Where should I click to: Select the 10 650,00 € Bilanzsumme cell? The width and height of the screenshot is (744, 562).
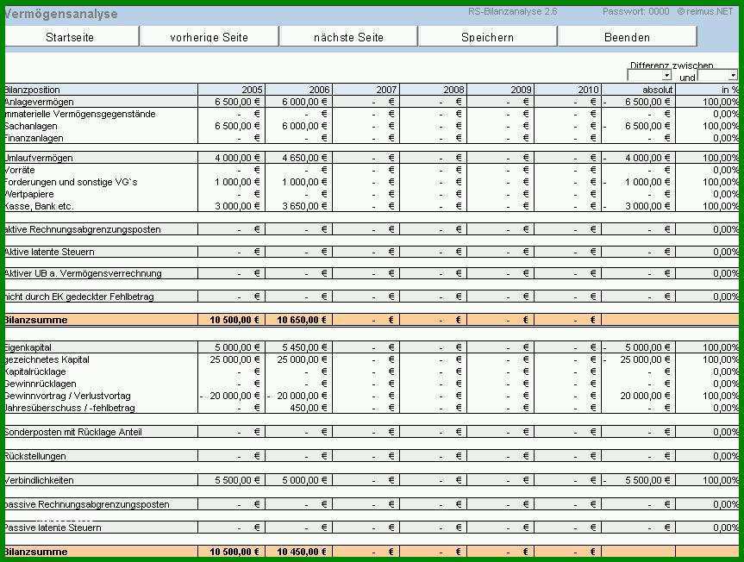pos(299,320)
